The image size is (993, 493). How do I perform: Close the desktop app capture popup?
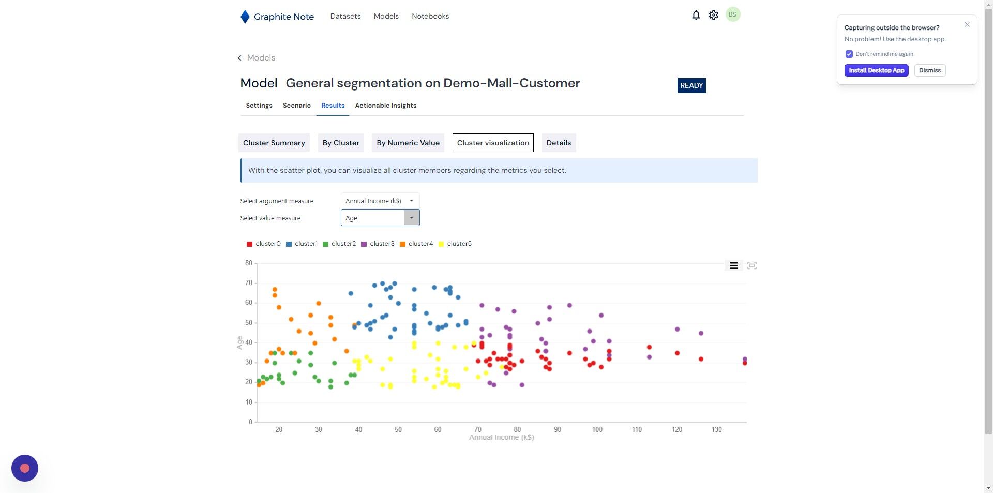click(967, 24)
